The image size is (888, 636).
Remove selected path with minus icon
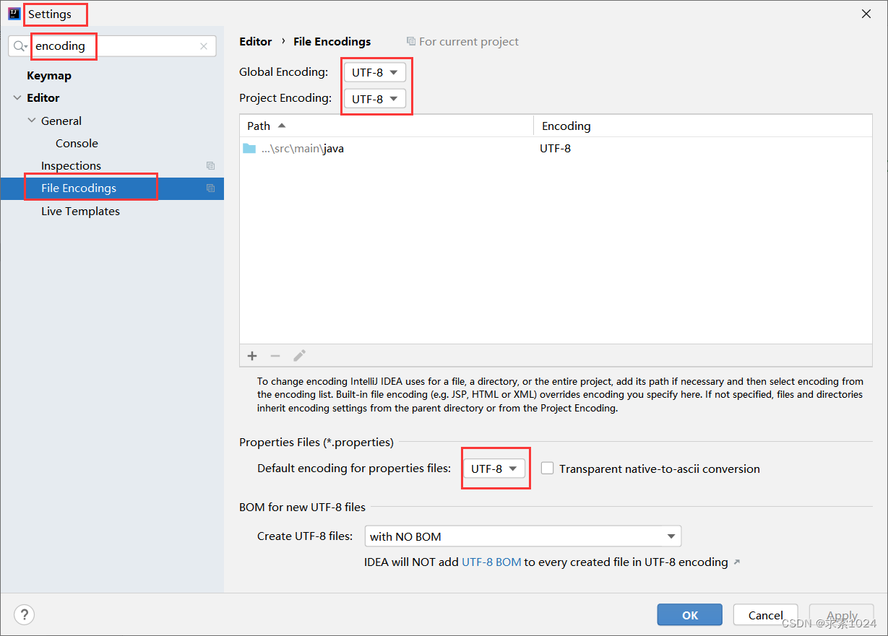(x=275, y=355)
